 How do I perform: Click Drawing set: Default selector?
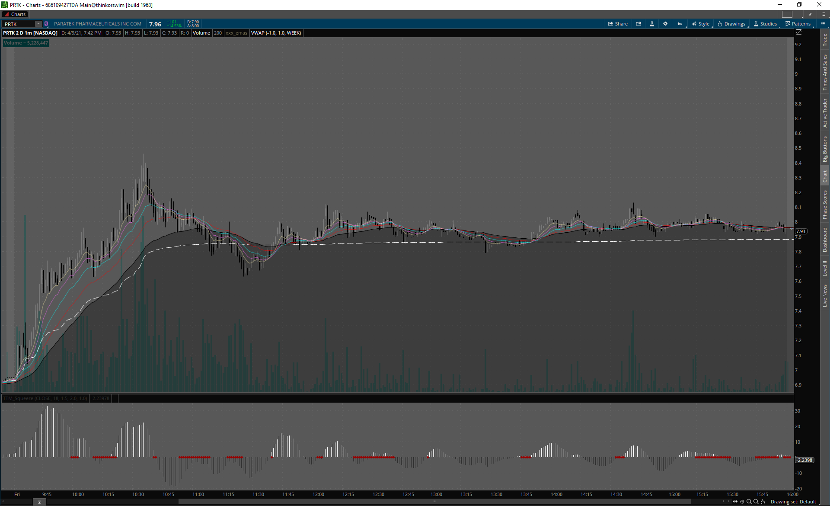pos(793,502)
